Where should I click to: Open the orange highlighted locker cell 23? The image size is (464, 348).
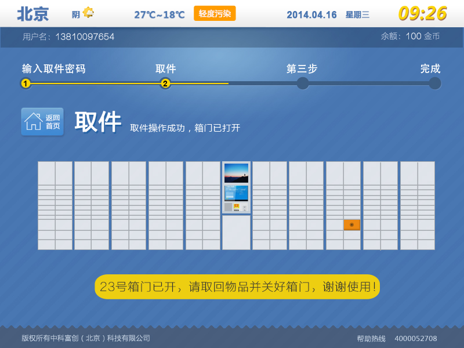[x=352, y=224]
